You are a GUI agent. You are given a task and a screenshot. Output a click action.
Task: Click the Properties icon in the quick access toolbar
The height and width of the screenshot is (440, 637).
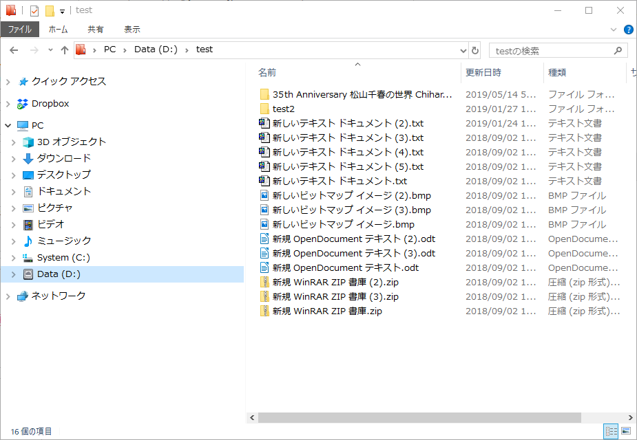coord(34,10)
